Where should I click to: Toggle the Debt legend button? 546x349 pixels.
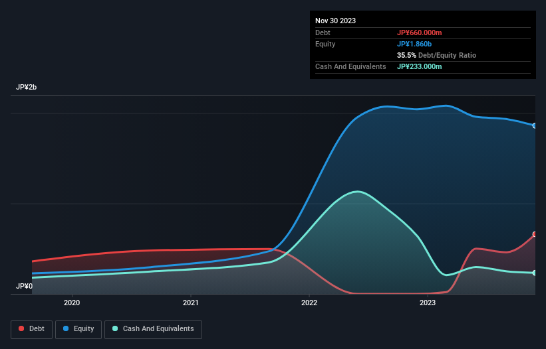click(32, 329)
